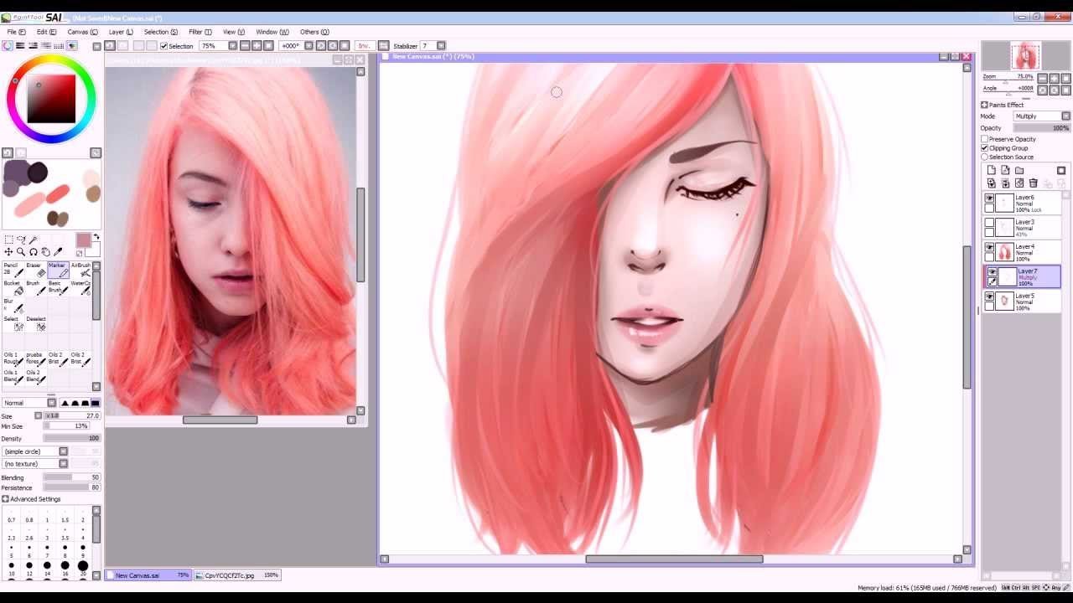
Task: Click the Inv. button in toolbar
Action: (x=364, y=46)
